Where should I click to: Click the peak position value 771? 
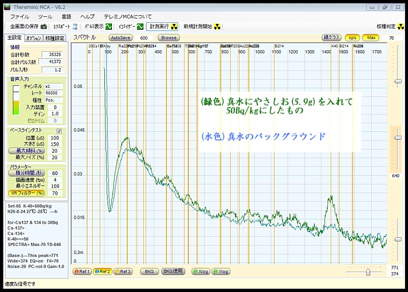point(395,268)
